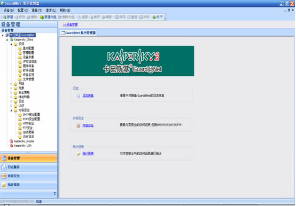Open the 内容安全 link in main panel
The image size is (296, 206).
click(88, 125)
